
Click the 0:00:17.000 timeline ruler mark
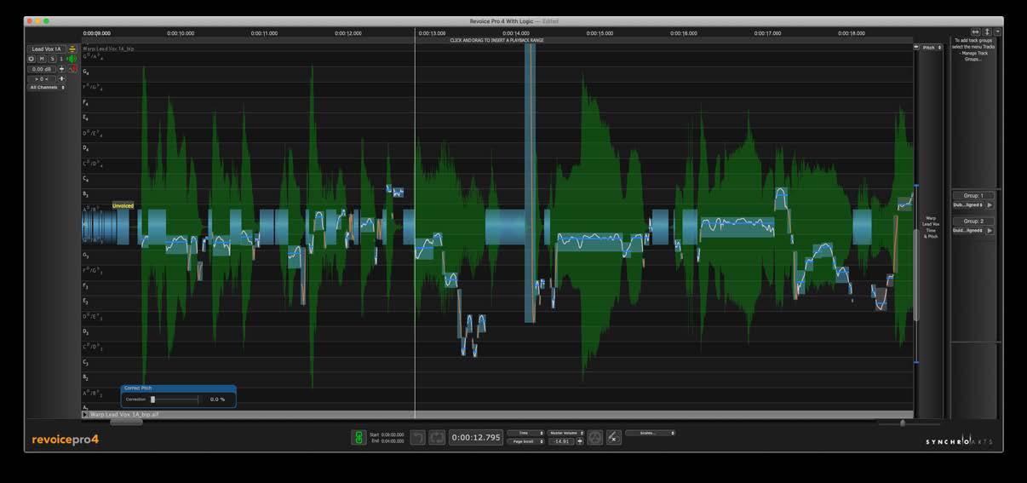point(767,33)
